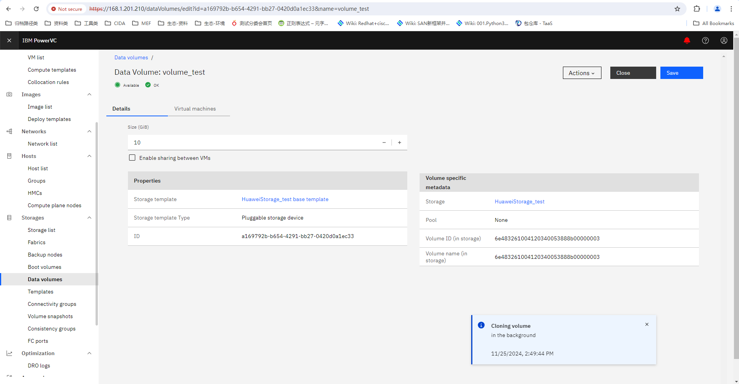Viewport: 739px width, 384px height.
Task: Click the browser address bar URL
Action: tap(229, 9)
